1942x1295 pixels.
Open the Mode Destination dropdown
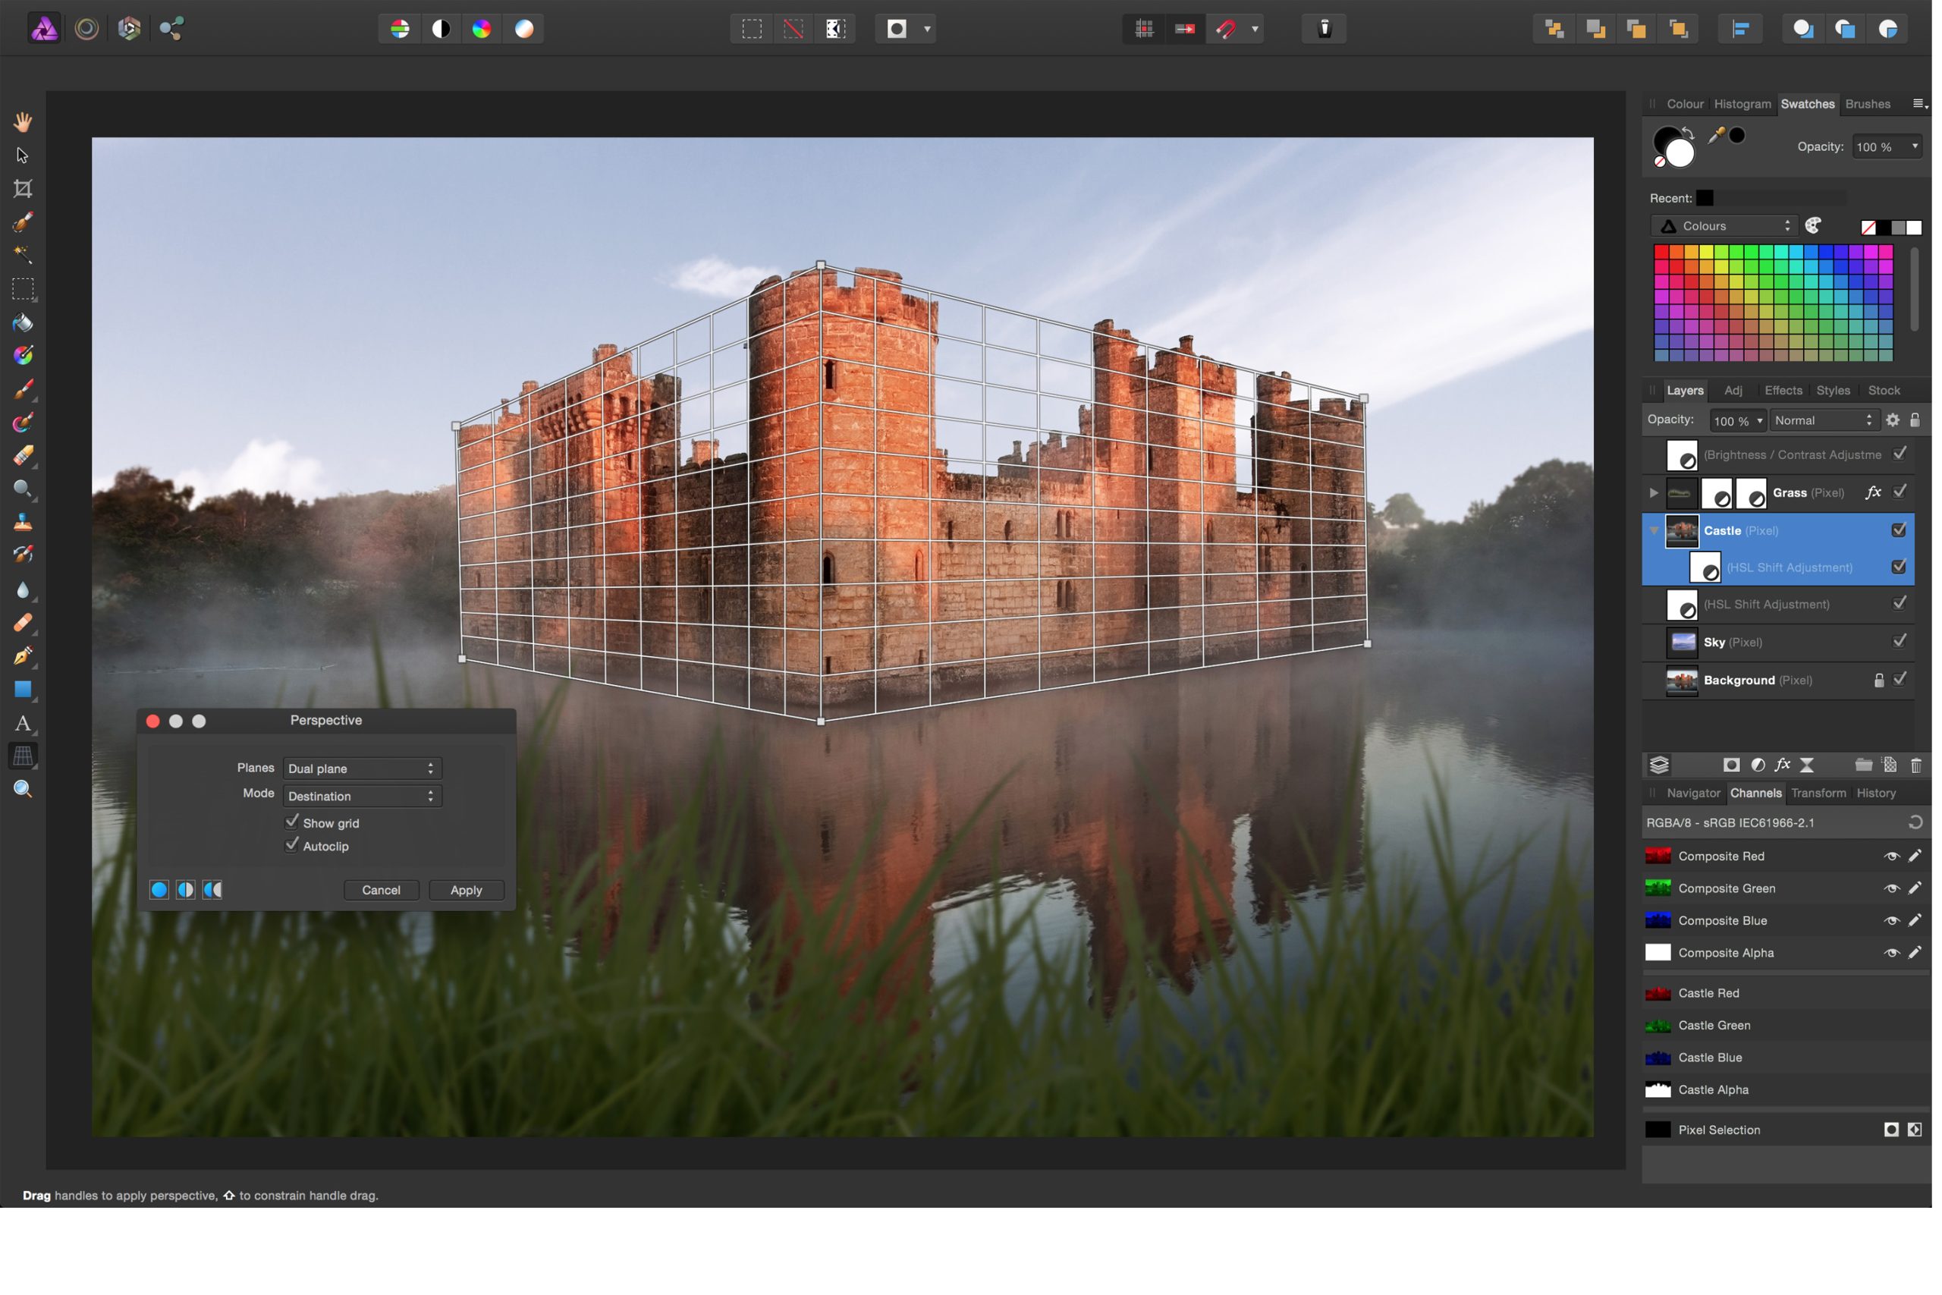pos(362,796)
